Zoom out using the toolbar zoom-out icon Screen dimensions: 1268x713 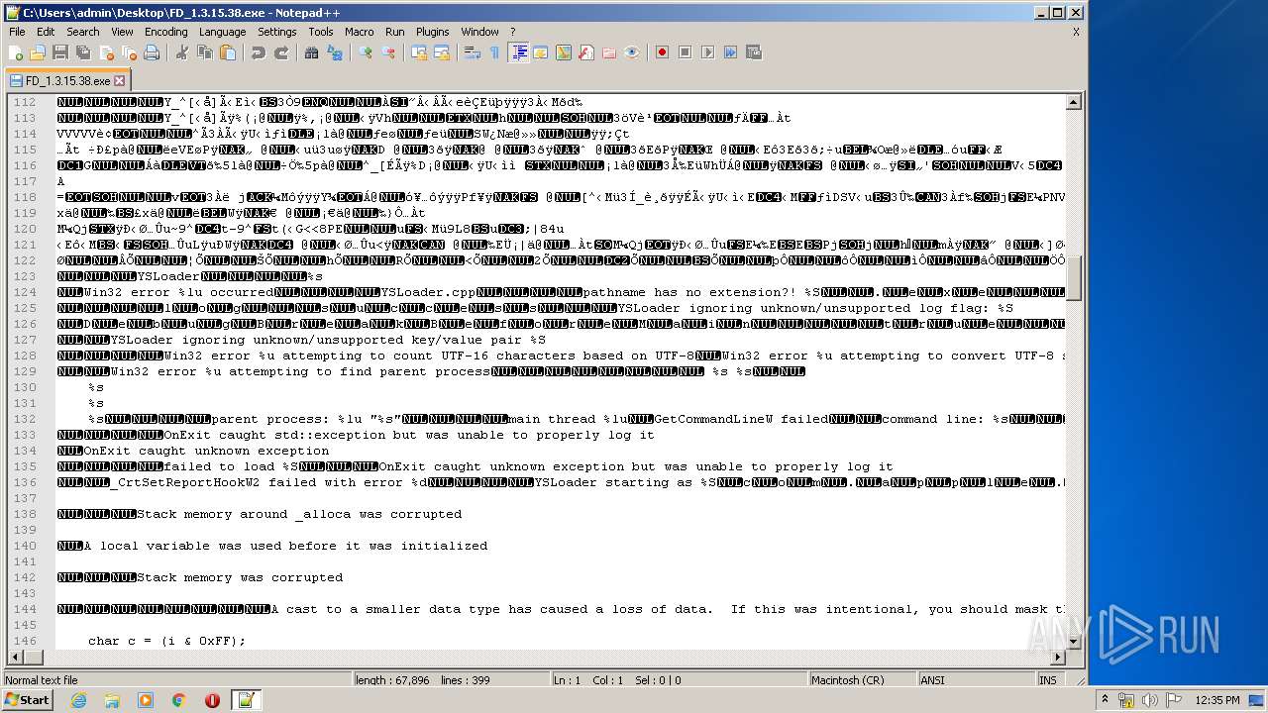[388, 52]
